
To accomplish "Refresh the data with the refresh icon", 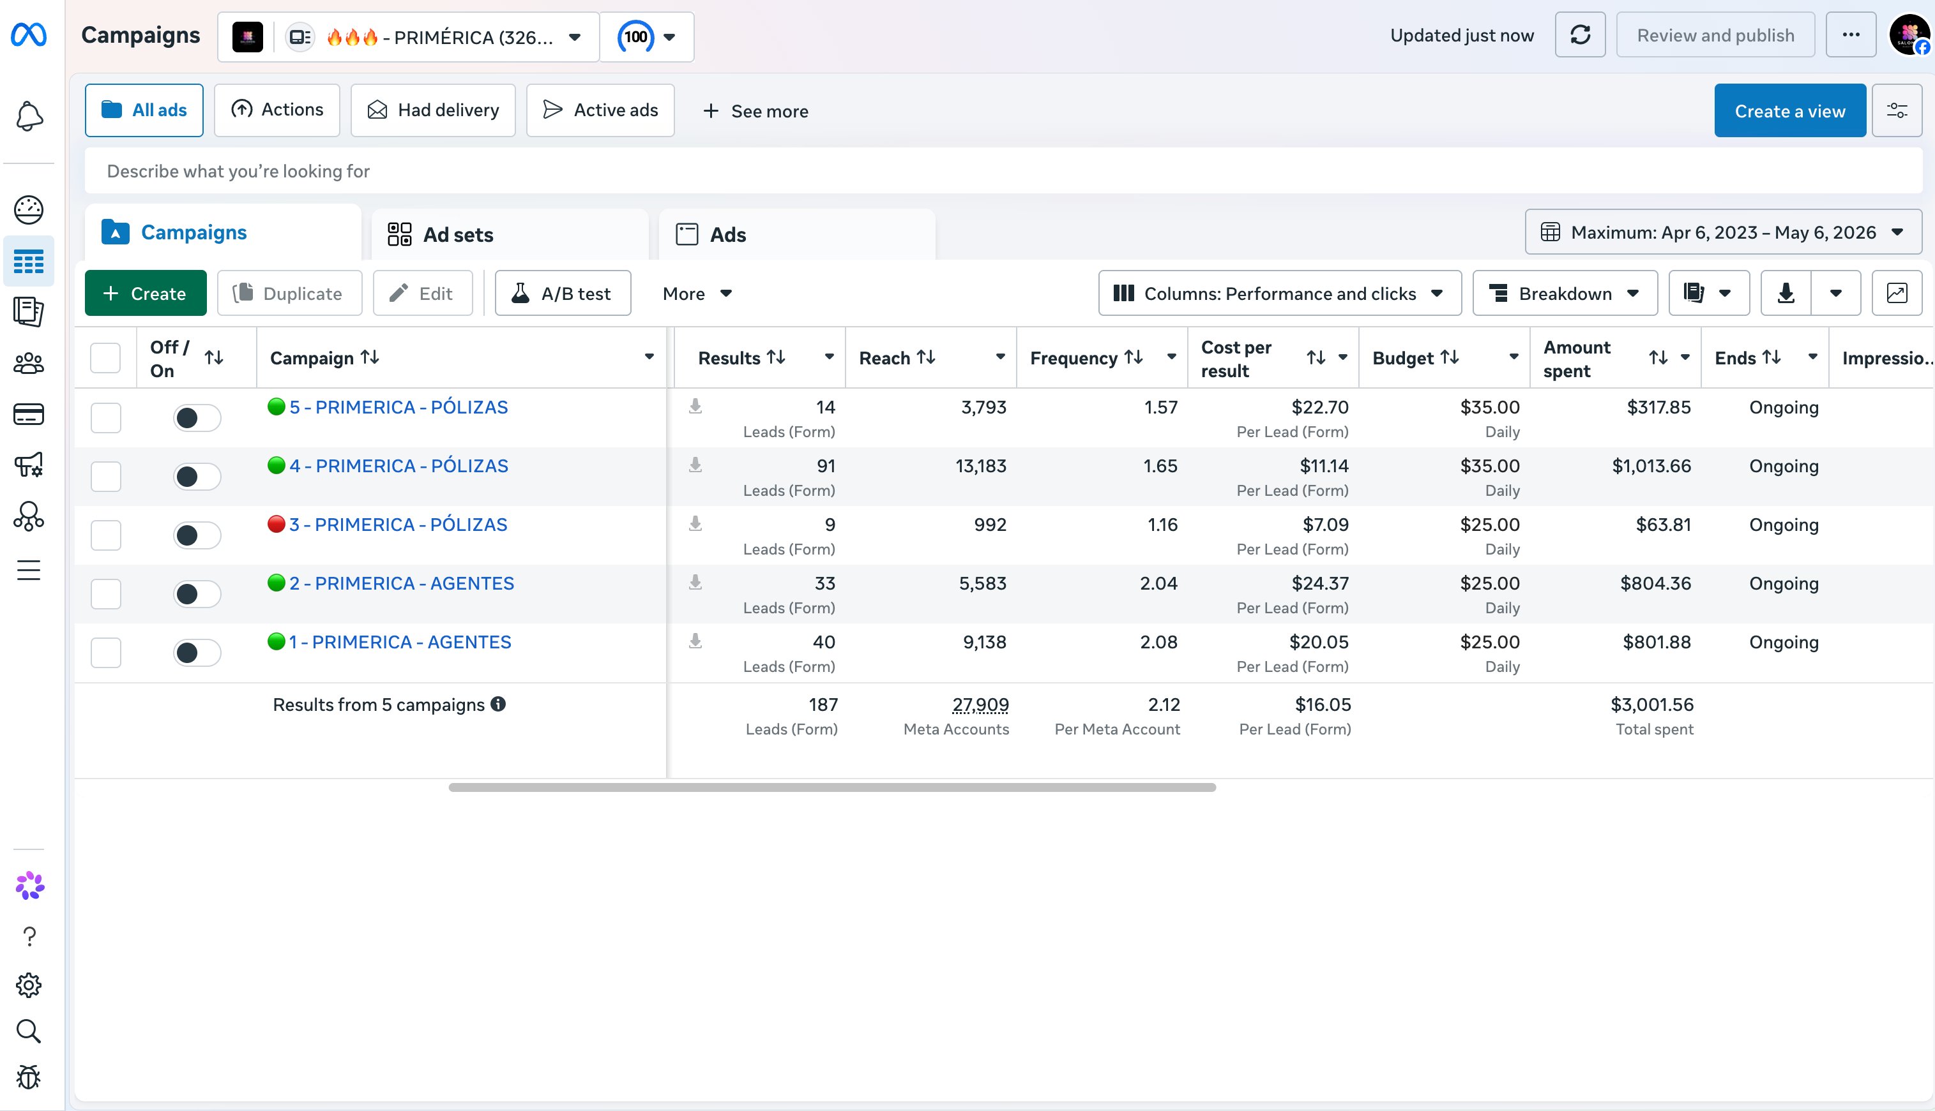I will [1580, 35].
